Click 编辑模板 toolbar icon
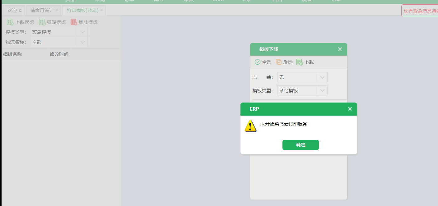 (42, 22)
